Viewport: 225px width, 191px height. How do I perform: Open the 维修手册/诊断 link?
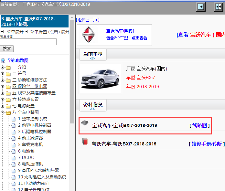[x=207, y=144]
